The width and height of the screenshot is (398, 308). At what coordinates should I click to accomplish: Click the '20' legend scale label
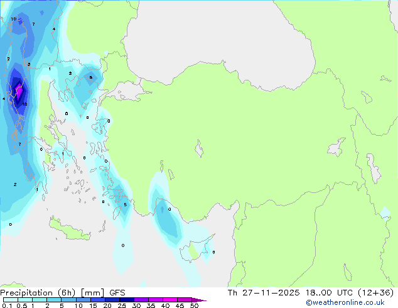click(107, 305)
